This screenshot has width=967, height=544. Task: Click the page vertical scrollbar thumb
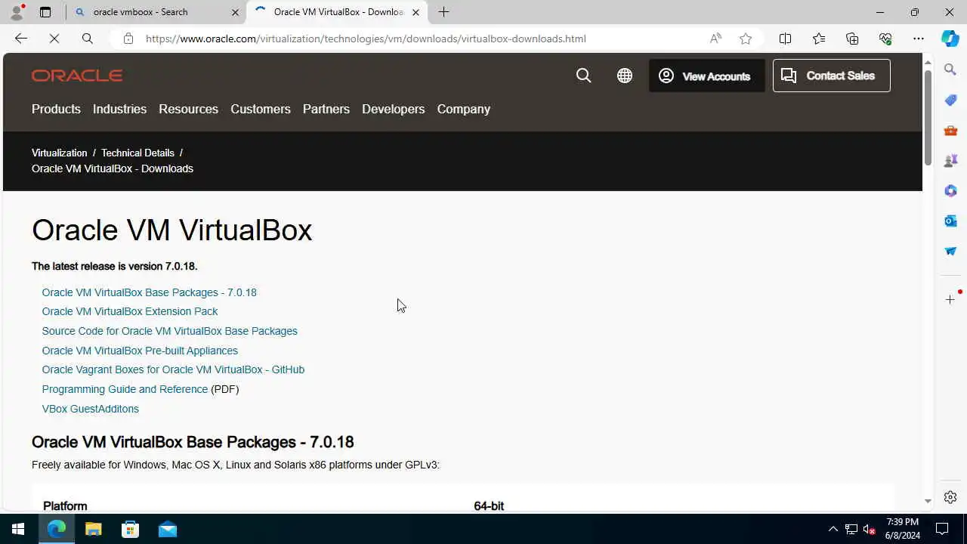point(928,119)
